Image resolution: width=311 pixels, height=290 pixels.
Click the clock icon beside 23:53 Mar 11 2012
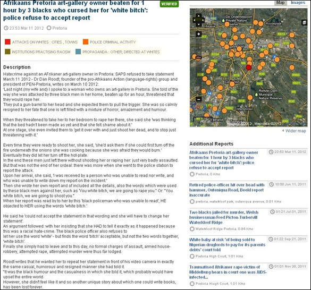coord(6,28)
